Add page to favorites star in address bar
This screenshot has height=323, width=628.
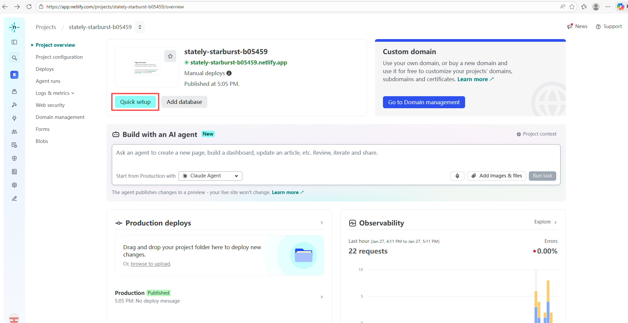572,7
